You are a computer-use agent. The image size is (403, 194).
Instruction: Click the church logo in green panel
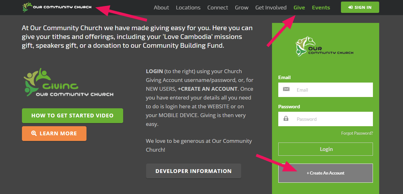point(324,46)
